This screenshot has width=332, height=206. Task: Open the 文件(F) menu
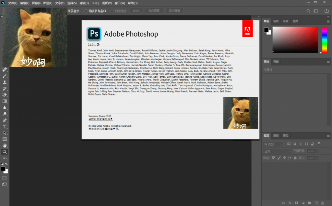[x=13, y=3]
